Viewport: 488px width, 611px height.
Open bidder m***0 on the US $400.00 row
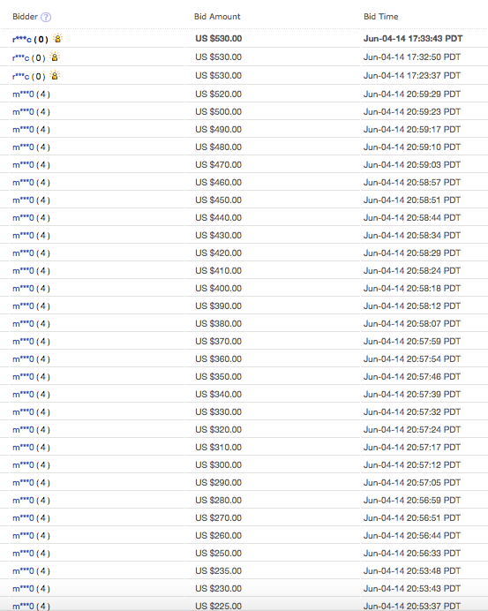coord(23,289)
